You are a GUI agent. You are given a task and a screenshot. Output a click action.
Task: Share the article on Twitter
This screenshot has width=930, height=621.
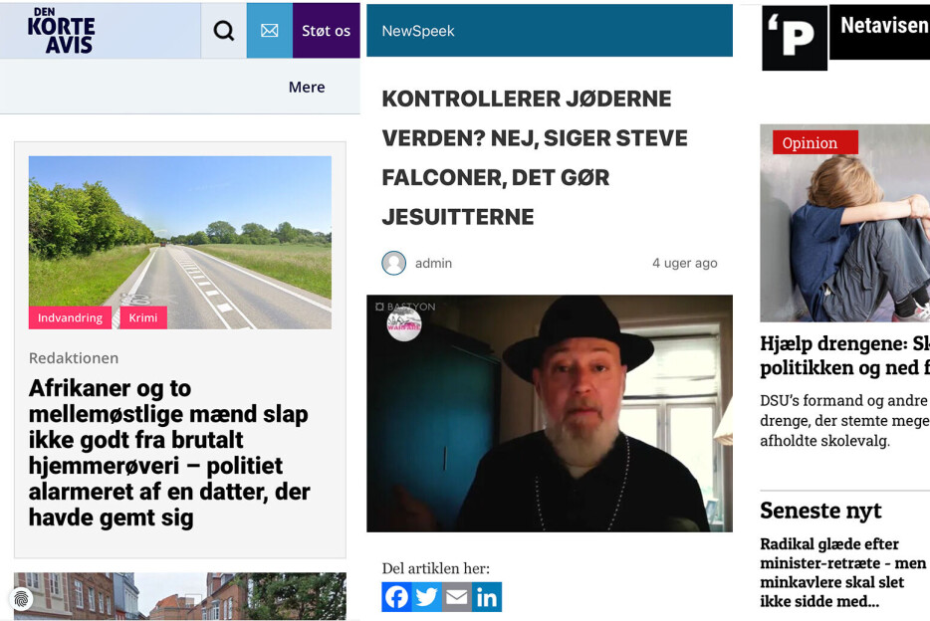426,597
